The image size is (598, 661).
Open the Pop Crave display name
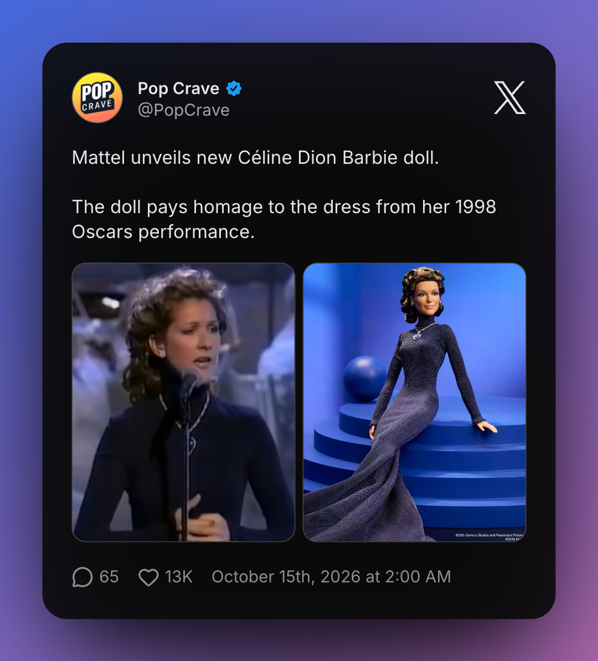(178, 89)
